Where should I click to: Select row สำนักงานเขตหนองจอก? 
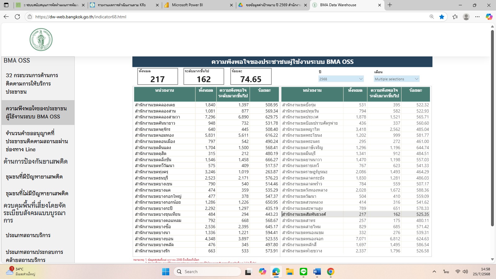[x=356, y=239]
